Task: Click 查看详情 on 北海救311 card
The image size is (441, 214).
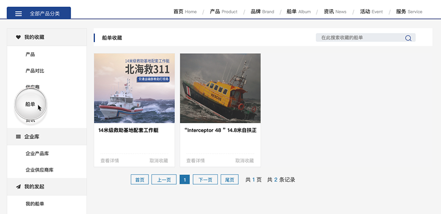Action: [109, 161]
